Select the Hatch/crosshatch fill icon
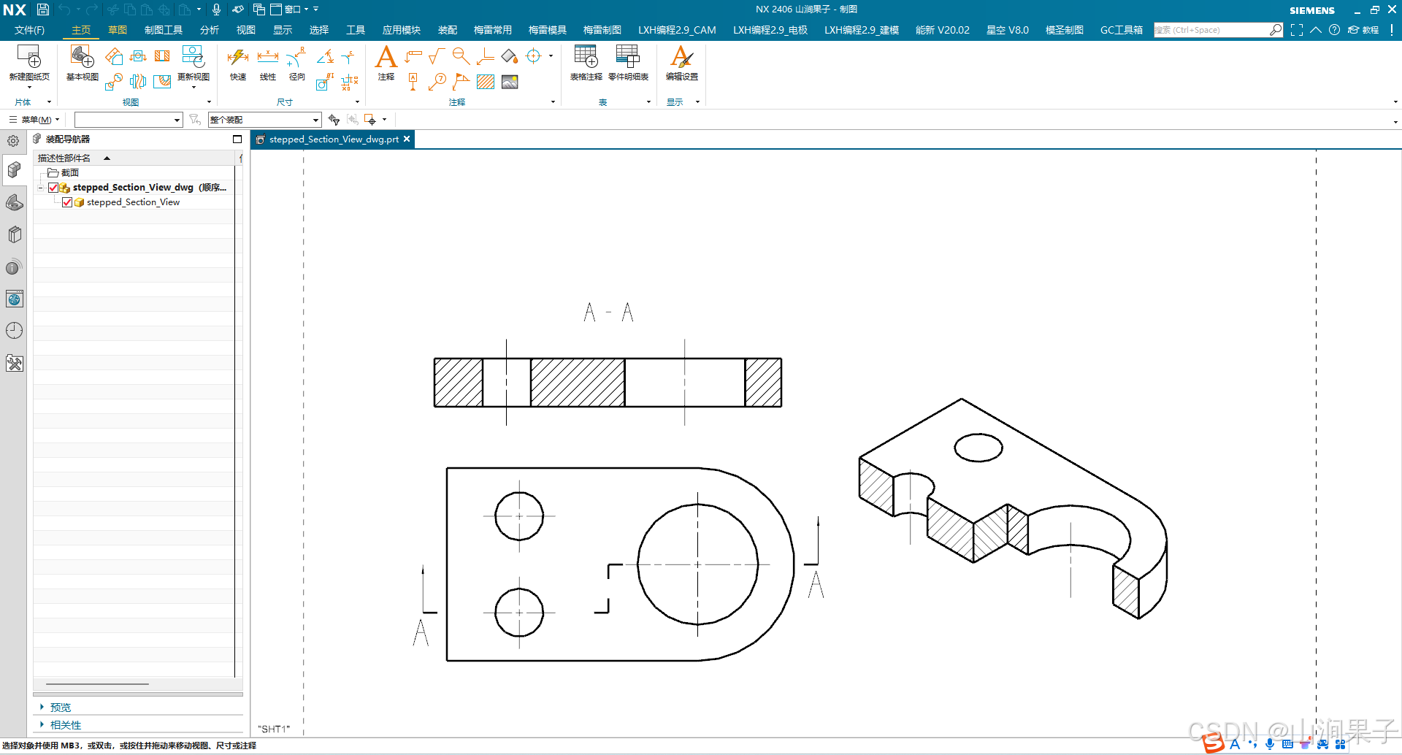 click(x=486, y=82)
